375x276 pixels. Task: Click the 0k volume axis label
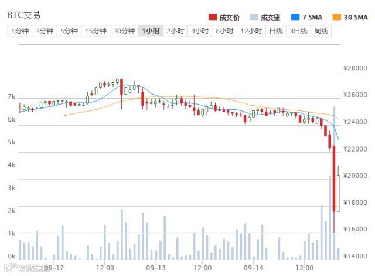(12, 257)
